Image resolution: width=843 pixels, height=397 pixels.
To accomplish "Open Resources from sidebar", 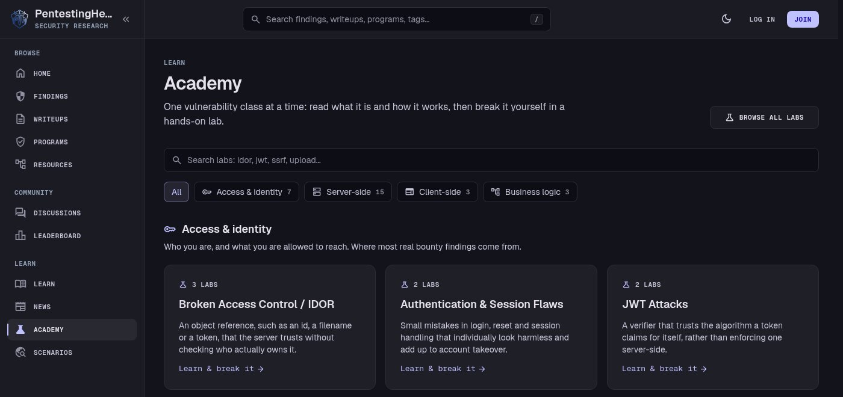I will 72,165.
